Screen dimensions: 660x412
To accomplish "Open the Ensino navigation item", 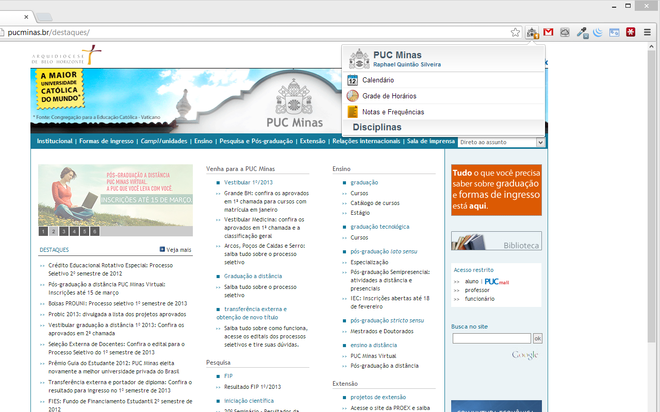I will pyautogui.click(x=203, y=141).
